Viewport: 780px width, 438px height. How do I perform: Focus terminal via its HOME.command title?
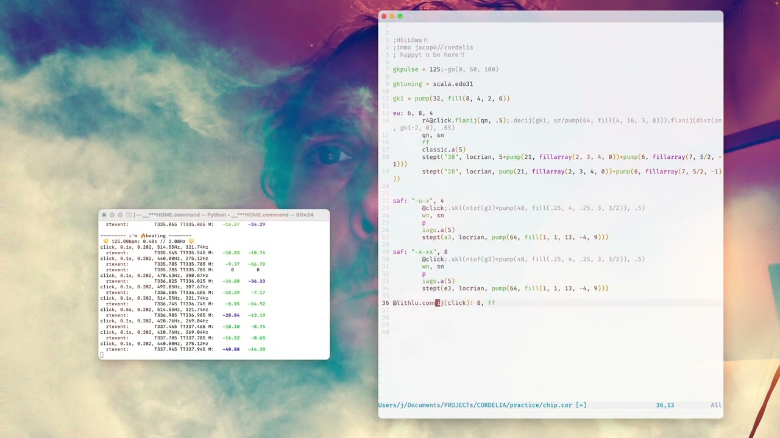[224, 215]
